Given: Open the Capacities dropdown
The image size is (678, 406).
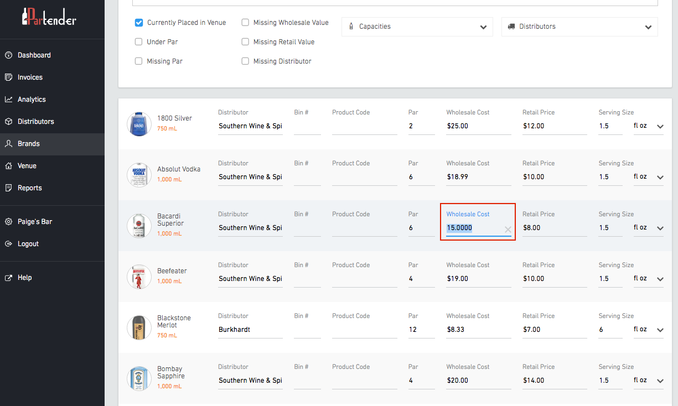Looking at the screenshot, I should point(417,27).
